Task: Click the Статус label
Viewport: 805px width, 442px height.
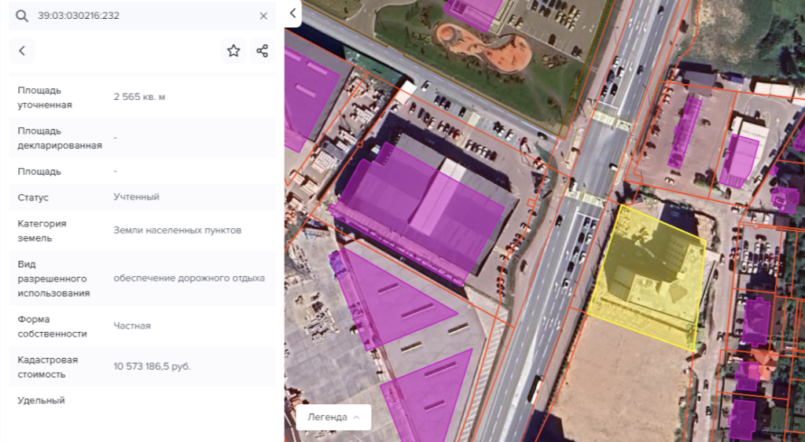Action: point(33,197)
